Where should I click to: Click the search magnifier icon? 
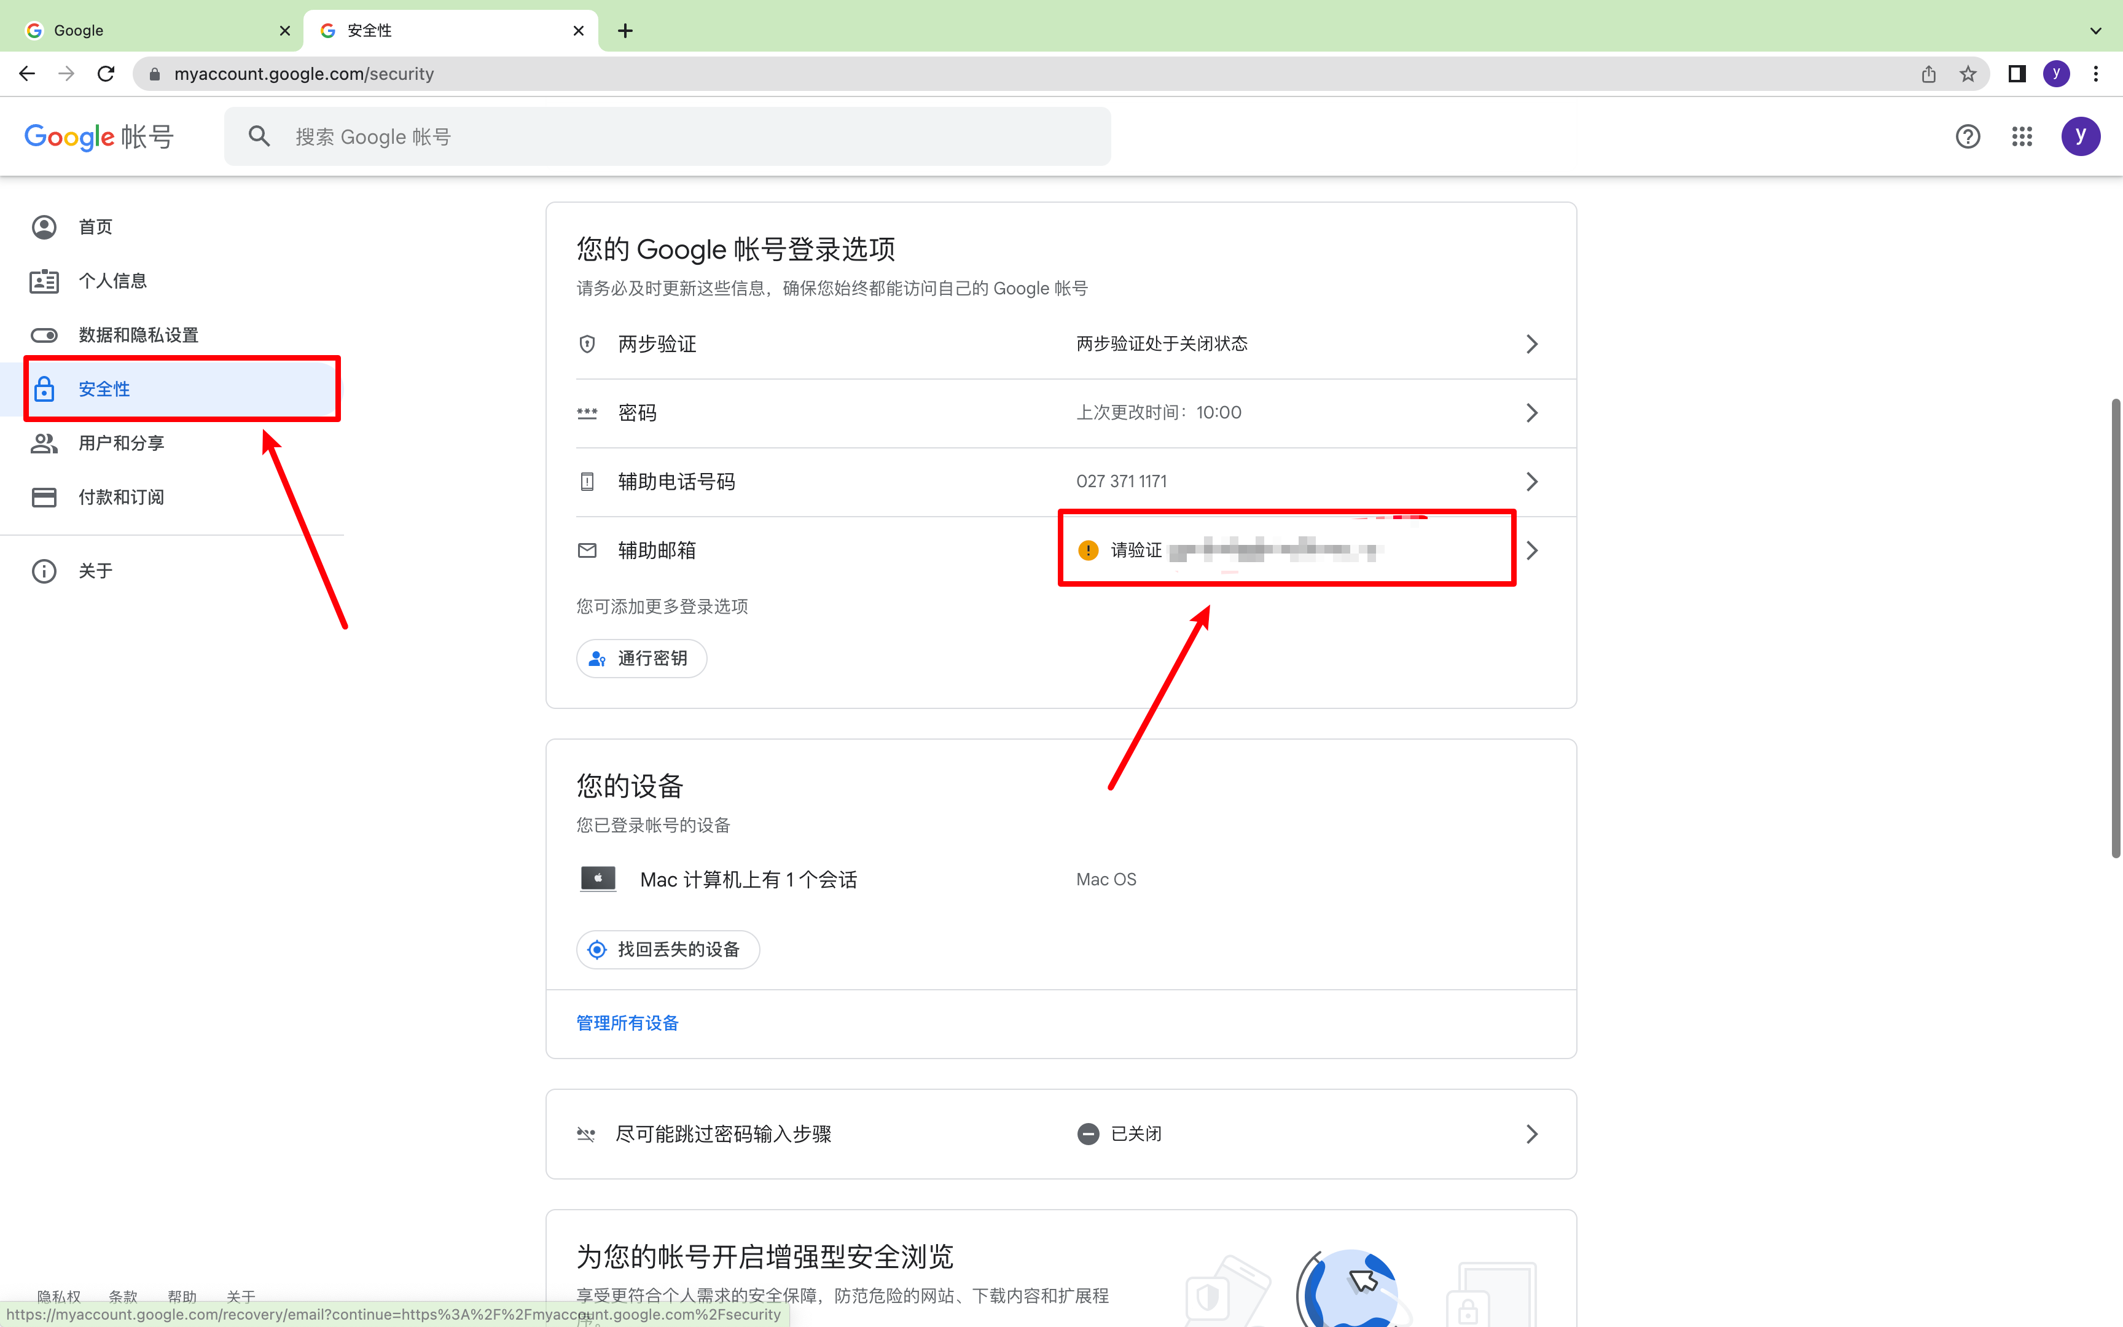click(x=259, y=136)
